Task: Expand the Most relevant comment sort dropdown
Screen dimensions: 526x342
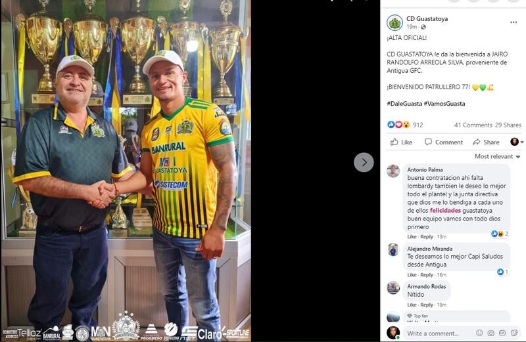Action: [x=497, y=156]
